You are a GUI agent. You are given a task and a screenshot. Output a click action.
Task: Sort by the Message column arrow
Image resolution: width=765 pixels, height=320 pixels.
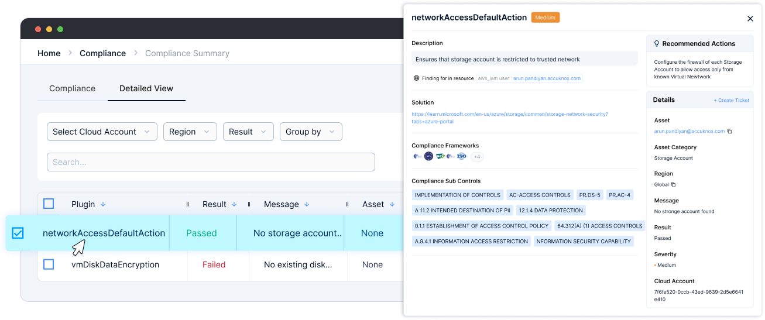click(x=307, y=204)
